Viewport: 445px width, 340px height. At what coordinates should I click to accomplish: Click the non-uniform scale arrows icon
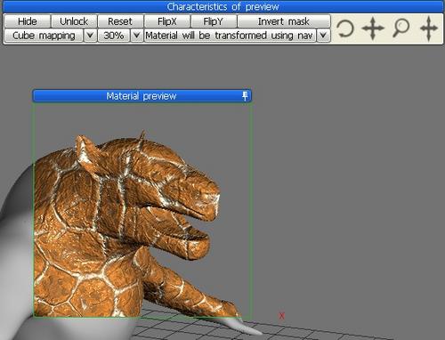429,28
